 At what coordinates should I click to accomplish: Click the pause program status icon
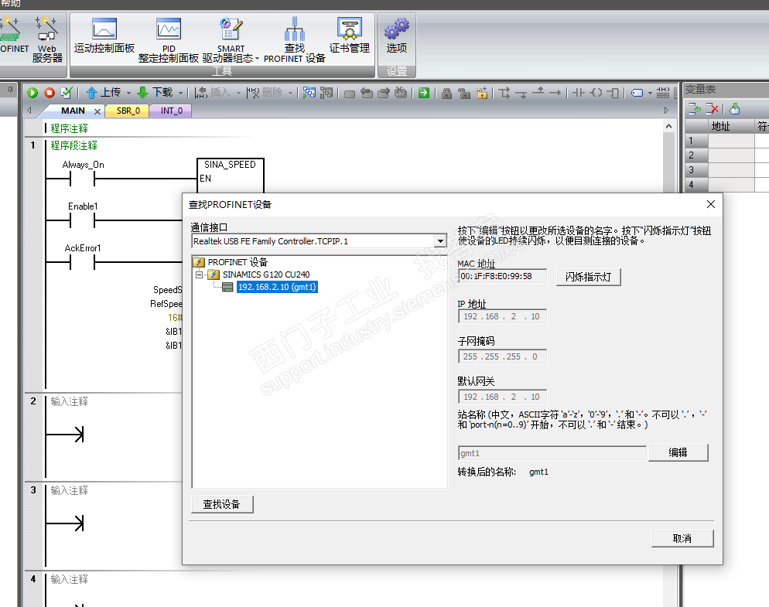point(326,93)
